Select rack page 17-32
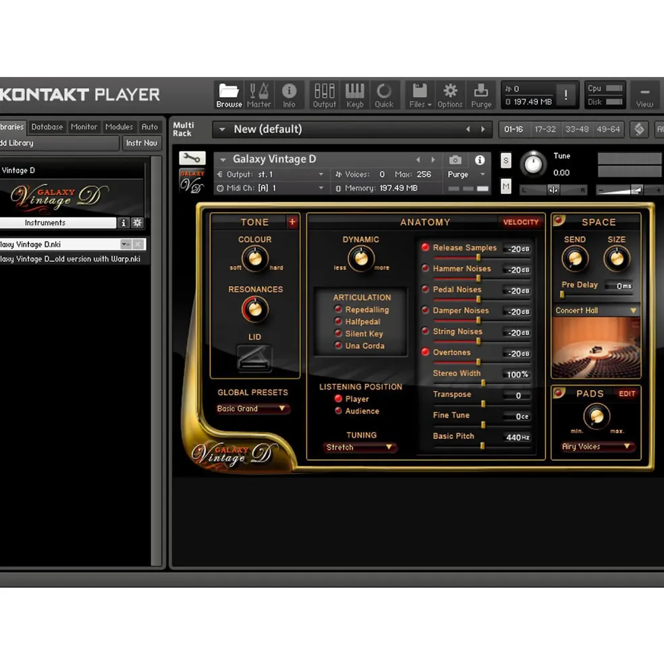This screenshot has width=664, height=665. [545, 129]
